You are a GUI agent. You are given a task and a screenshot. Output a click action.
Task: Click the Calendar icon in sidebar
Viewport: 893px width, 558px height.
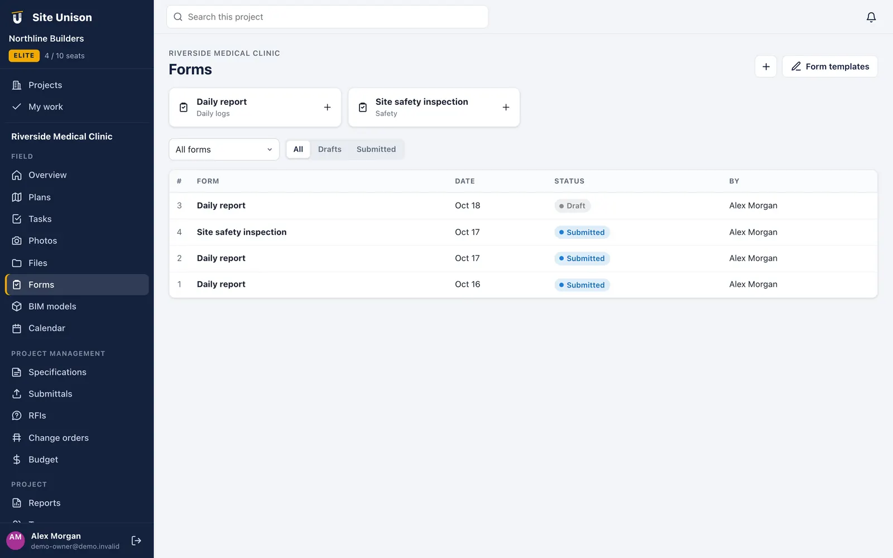click(x=17, y=328)
